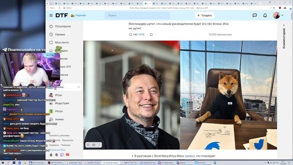This screenshot has height=165, width=293.
Task: Open the DTF hamburger menu
Action: tap(51, 15)
